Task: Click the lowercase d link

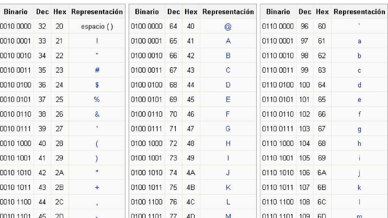Action: coord(359,85)
